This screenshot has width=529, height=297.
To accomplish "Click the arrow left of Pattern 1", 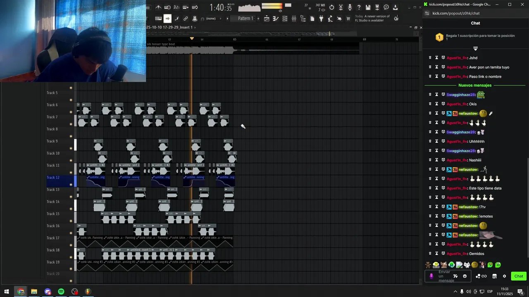I will point(227,19).
